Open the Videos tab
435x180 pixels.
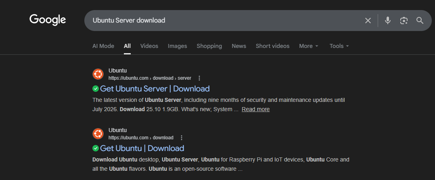pos(149,46)
